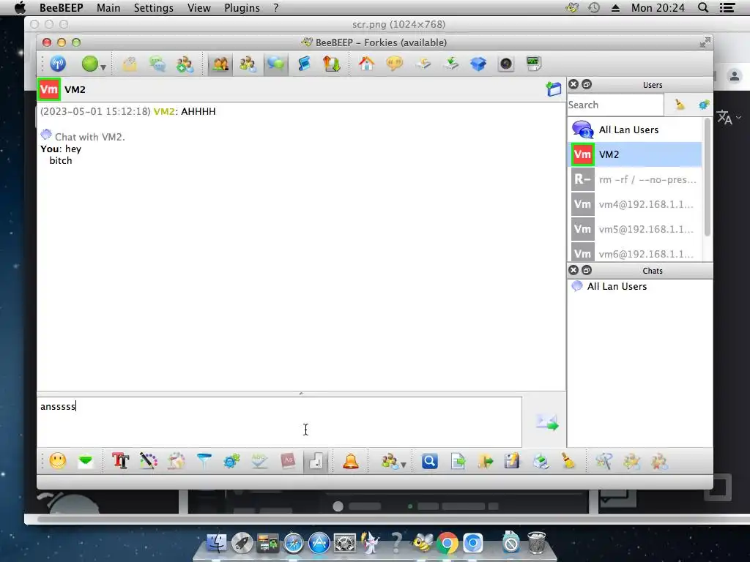Select All Lan Users in Users list
The width and height of the screenshot is (750, 562).
point(635,130)
